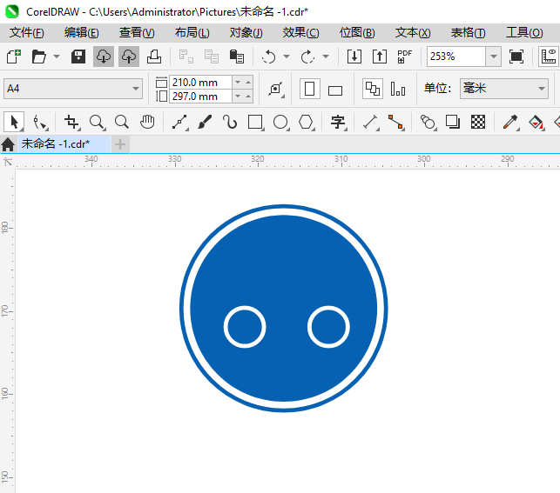560x493 pixels.
Task: Select portrait page orientation
Action: (310, 89)
